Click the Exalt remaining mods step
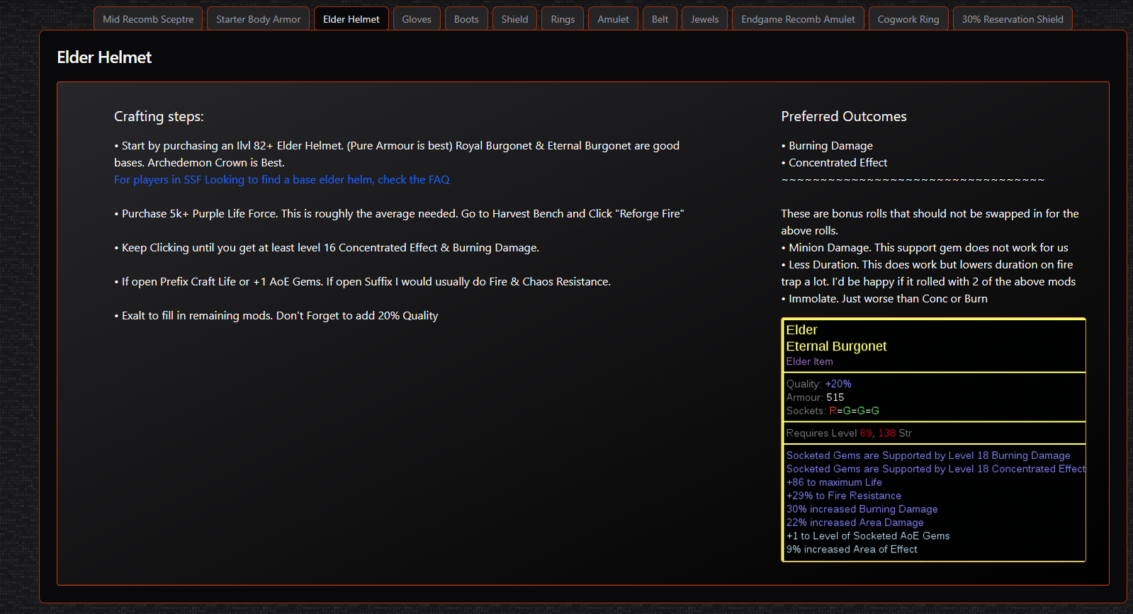The width and height of the screenshot is (1133, 614). 276,316
